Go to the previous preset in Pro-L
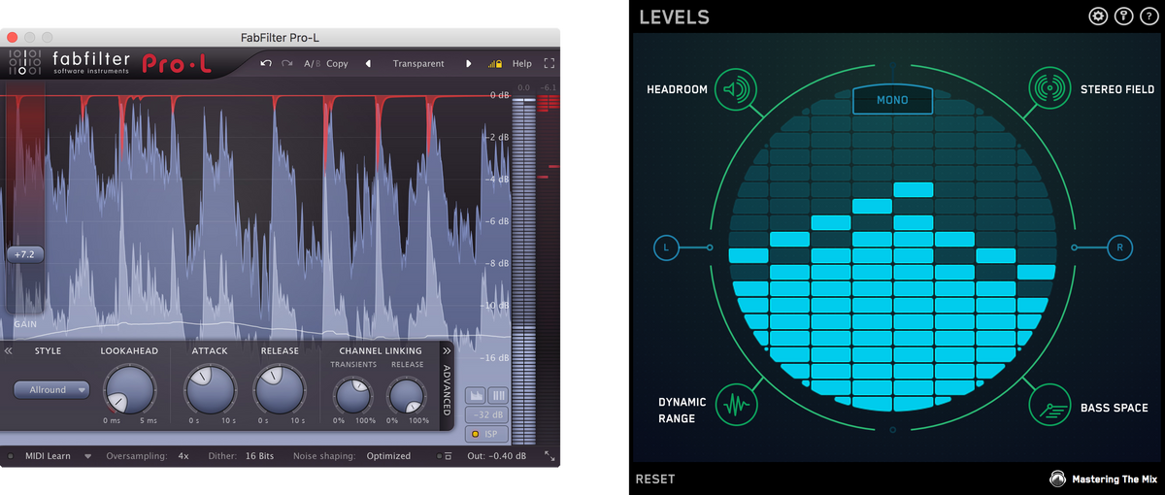This screenshot has height=495, width=1165. point(368,64)
